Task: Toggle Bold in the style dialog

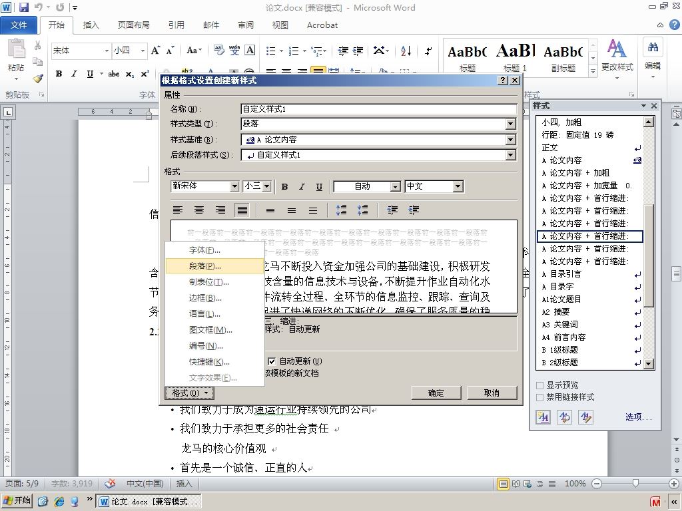Action: point(284,186)
